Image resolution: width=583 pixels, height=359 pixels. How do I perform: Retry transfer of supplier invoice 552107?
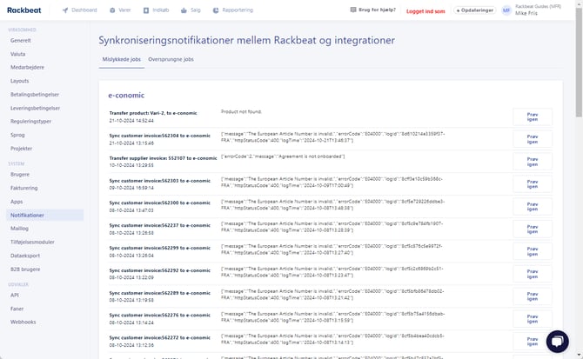click(x=532, y=162)
